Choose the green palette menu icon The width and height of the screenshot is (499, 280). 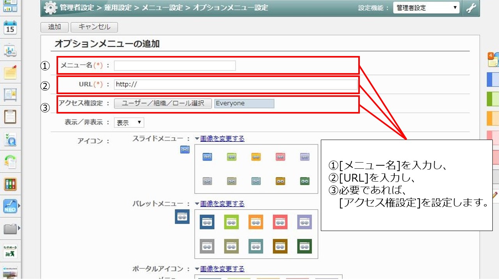231,222
